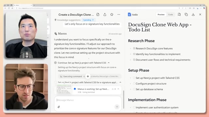The image size is (209, 117).
Task: Click the Create a DocuSign Clone title
Action: click(x=76, y=15)
